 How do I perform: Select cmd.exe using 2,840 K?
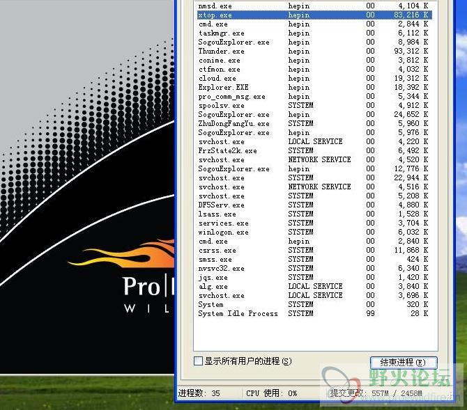click(314, 242)
